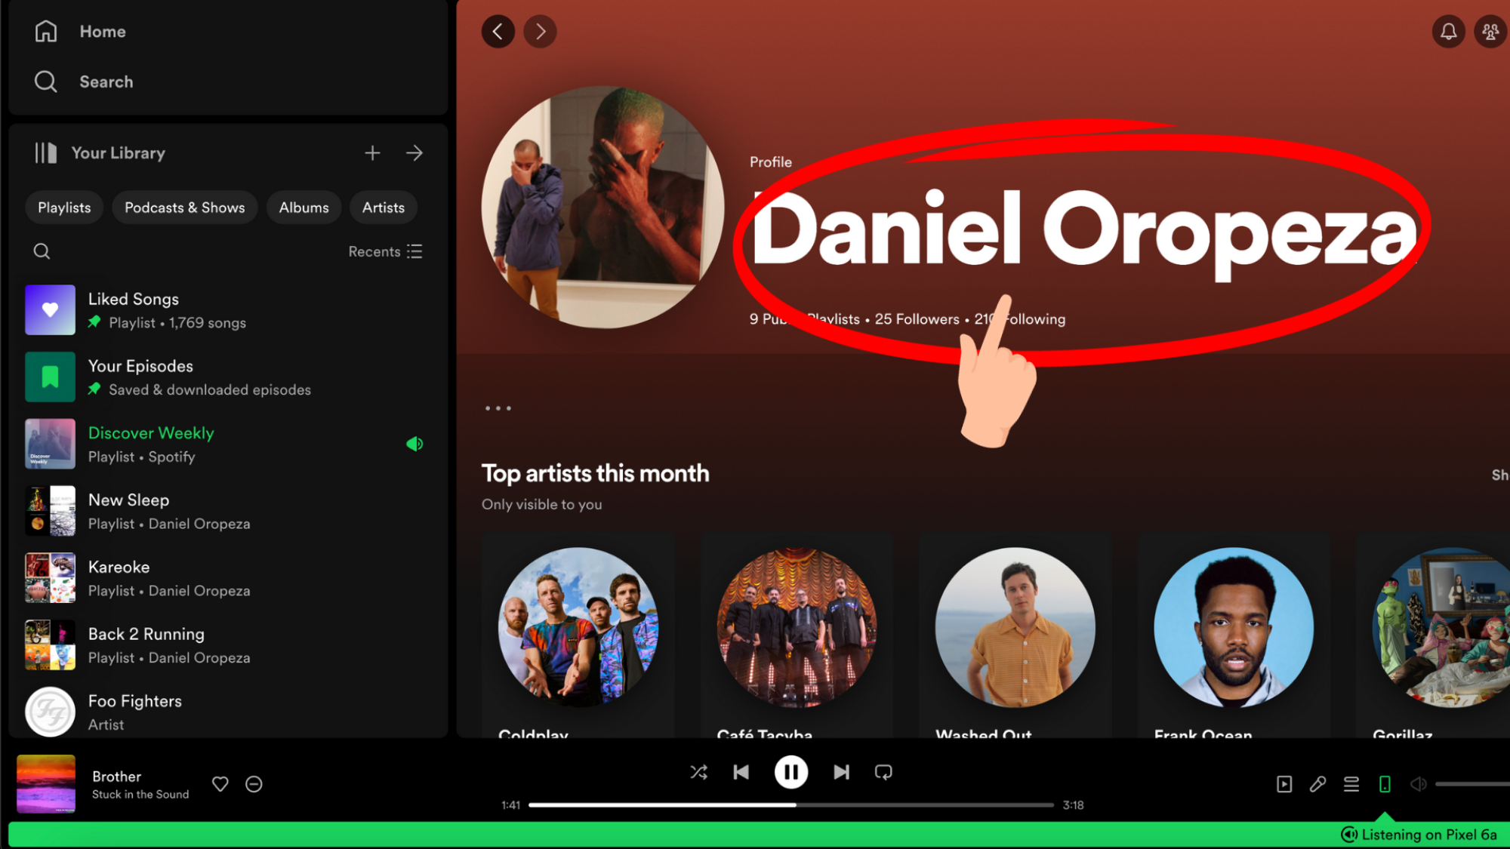The image size is (1510, 849).
Task: Open Liked Songs playlist
Action: (x=228, y=310)
